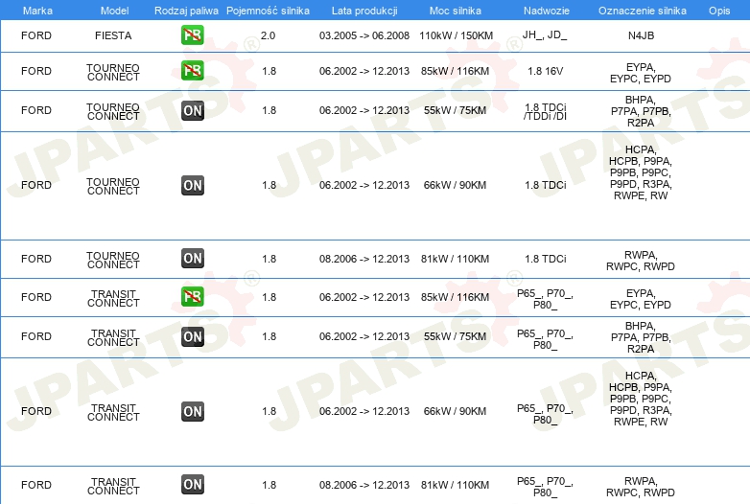The width and height of the screenshot is (750, 504).
Task: Click the Lata produkcji column header
Action: (364, 11)
